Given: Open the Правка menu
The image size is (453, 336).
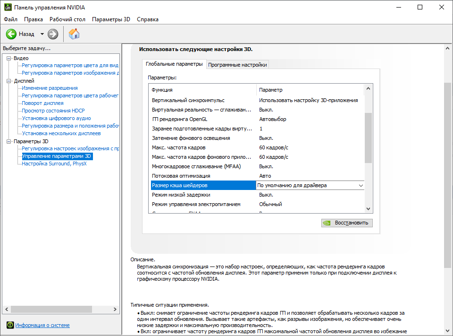Looking at the screenshot, I should 34,19.
